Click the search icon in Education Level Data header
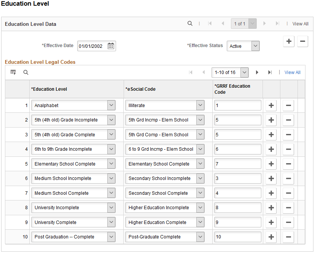This screenshot has width=315, height=254. 190,23
